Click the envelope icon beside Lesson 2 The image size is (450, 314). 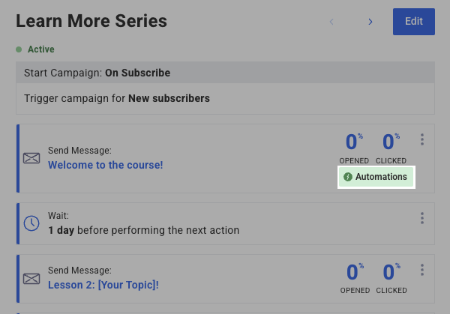(31, 278)
